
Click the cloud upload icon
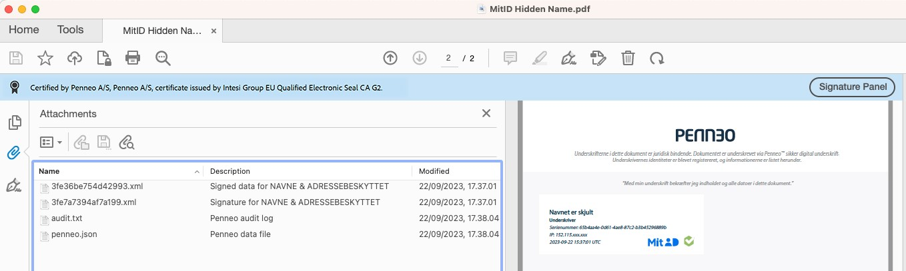tap(75, 58)
